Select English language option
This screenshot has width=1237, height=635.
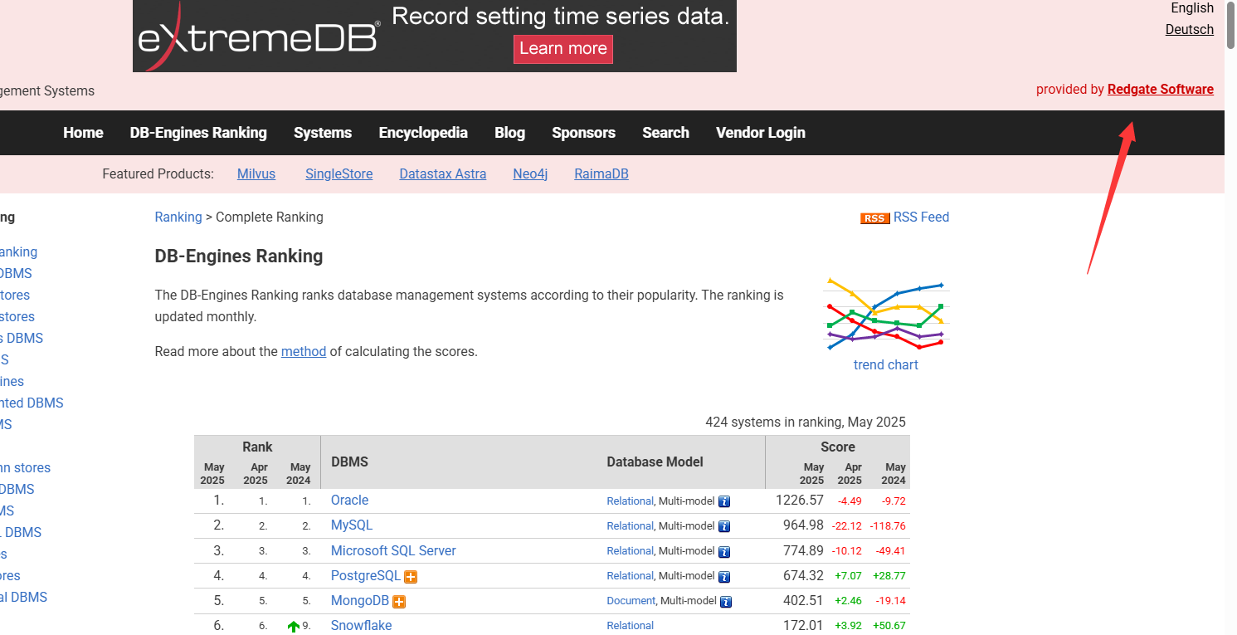point(1192,8)
